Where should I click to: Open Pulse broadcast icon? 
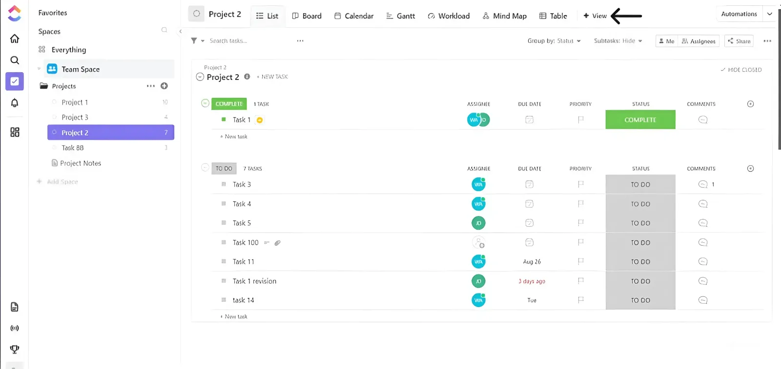[15, 328]
